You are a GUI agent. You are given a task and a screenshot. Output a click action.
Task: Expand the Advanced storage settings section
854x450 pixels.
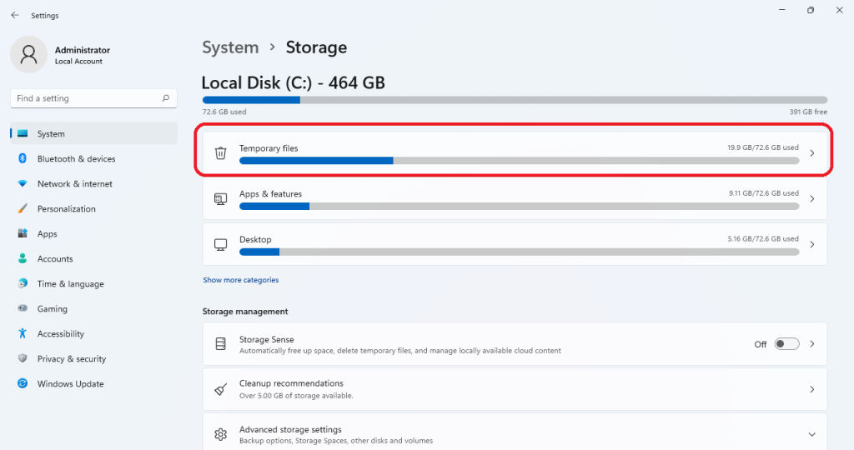(x=811, y=434)
